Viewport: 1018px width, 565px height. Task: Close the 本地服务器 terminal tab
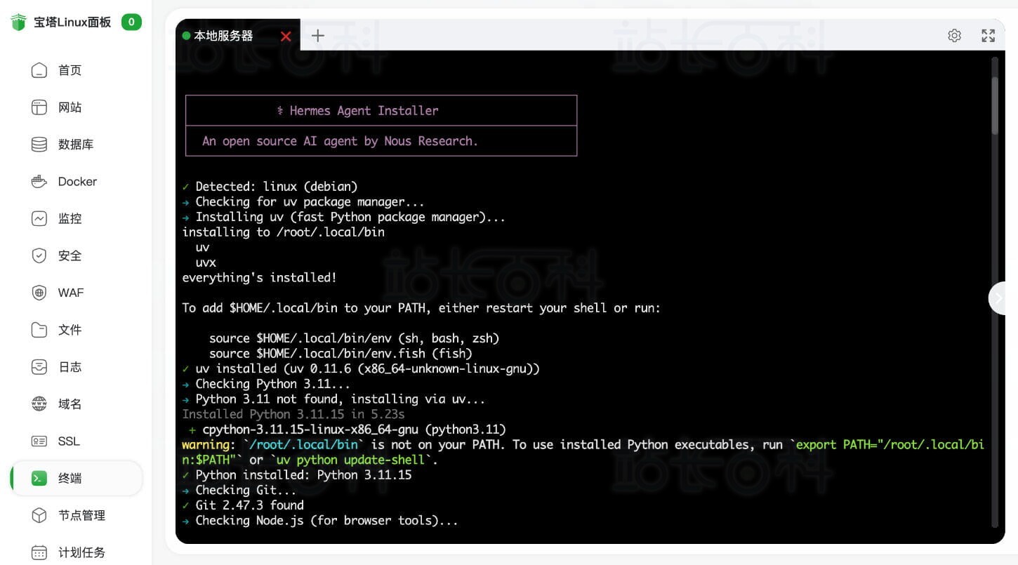(286, 36)
